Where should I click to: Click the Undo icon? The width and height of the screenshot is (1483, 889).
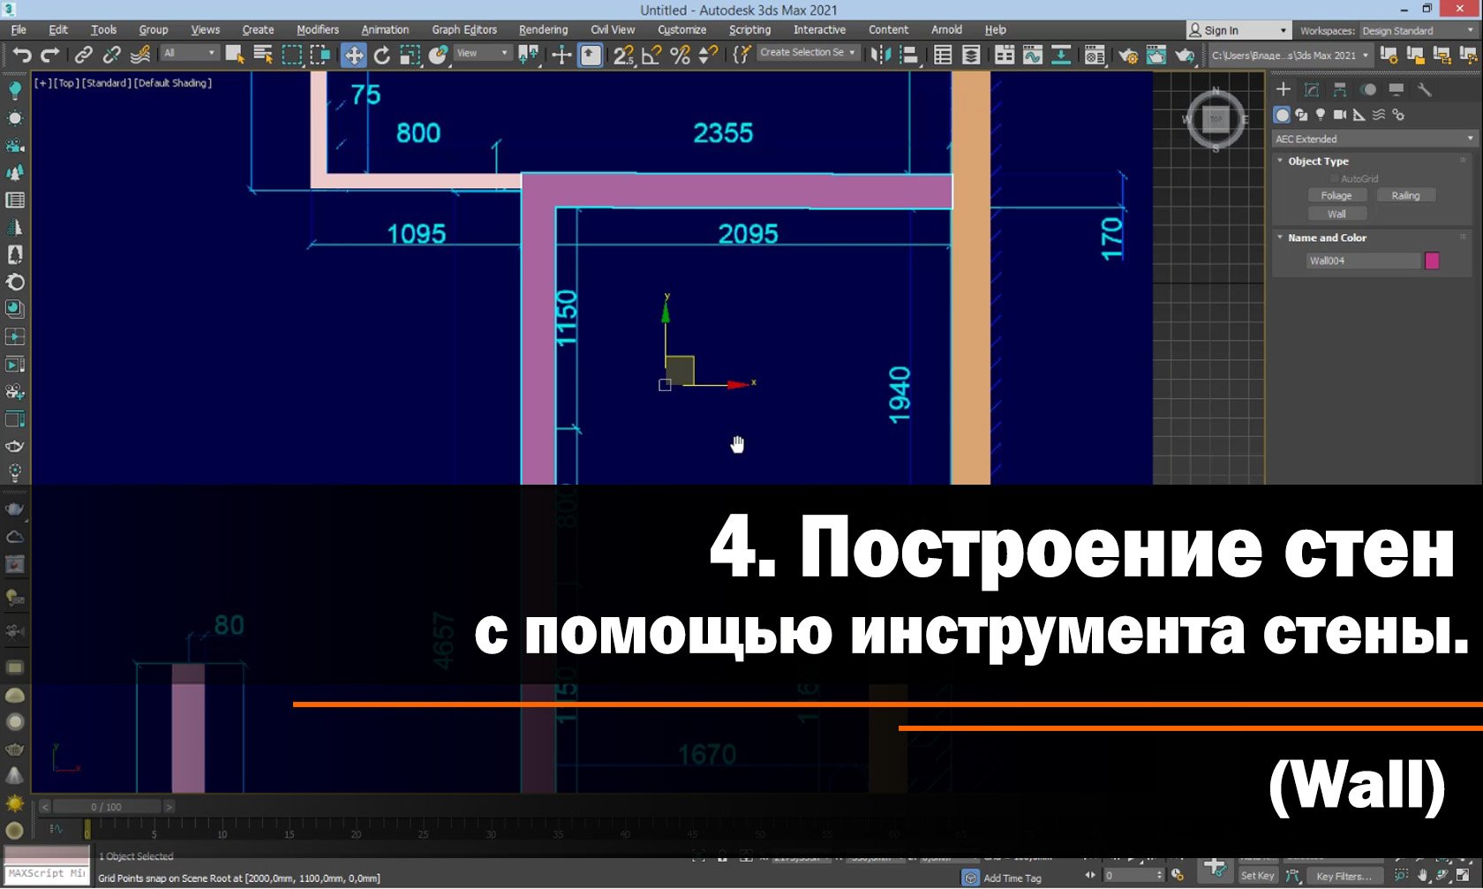pos(22,55)
